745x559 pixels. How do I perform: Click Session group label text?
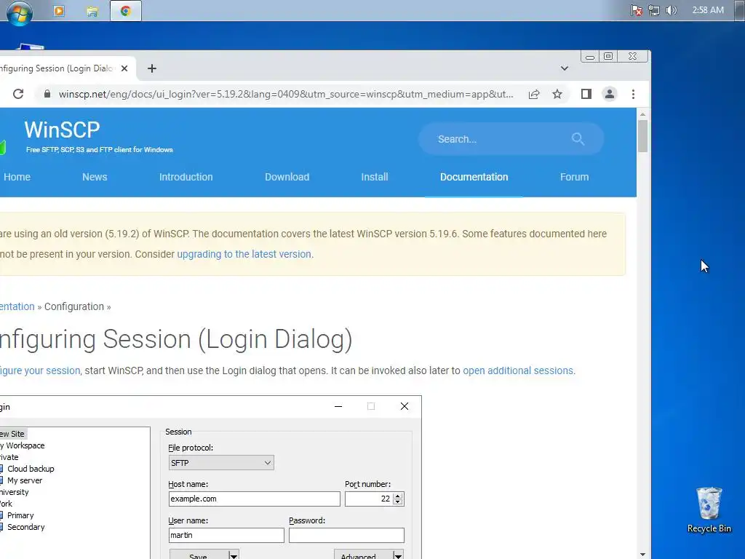click(x=178, y=432)
